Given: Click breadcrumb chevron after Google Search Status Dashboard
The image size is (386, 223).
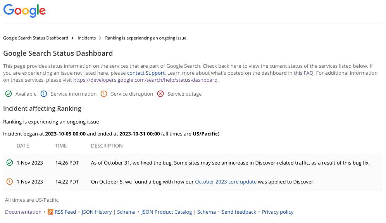Looking at the screenshot, I should 72,38.
